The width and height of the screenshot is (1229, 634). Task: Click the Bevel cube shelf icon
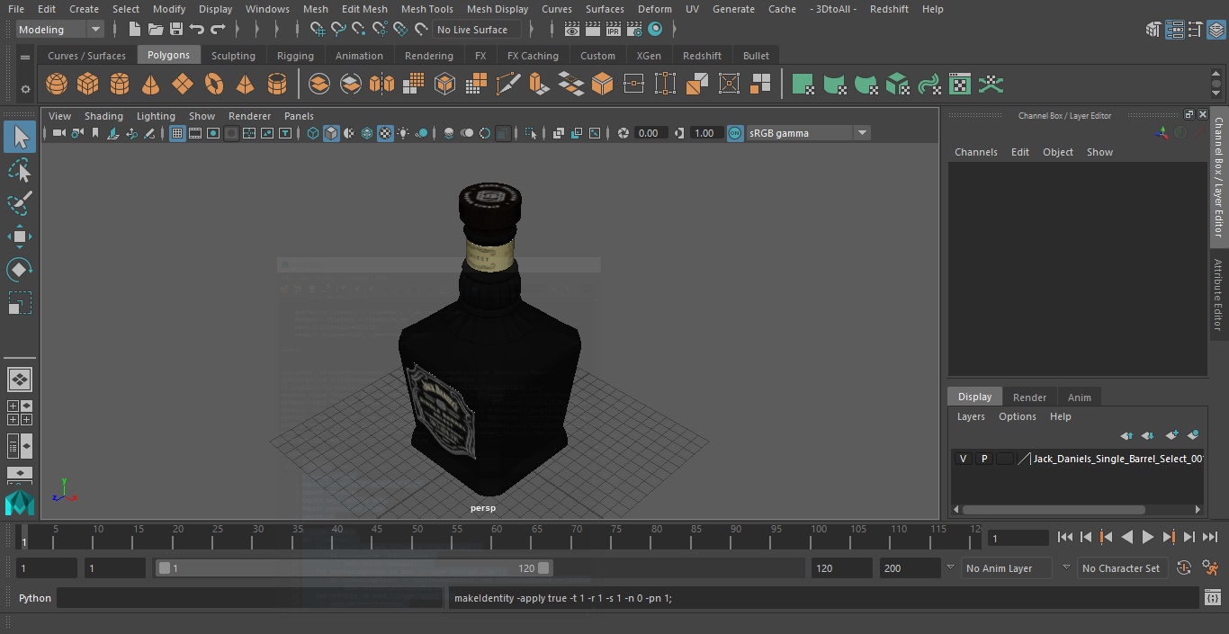coord(602,85)
